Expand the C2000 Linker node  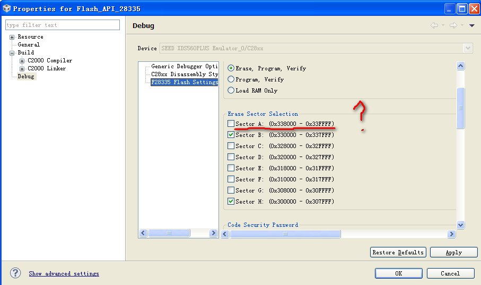(22, 69)
